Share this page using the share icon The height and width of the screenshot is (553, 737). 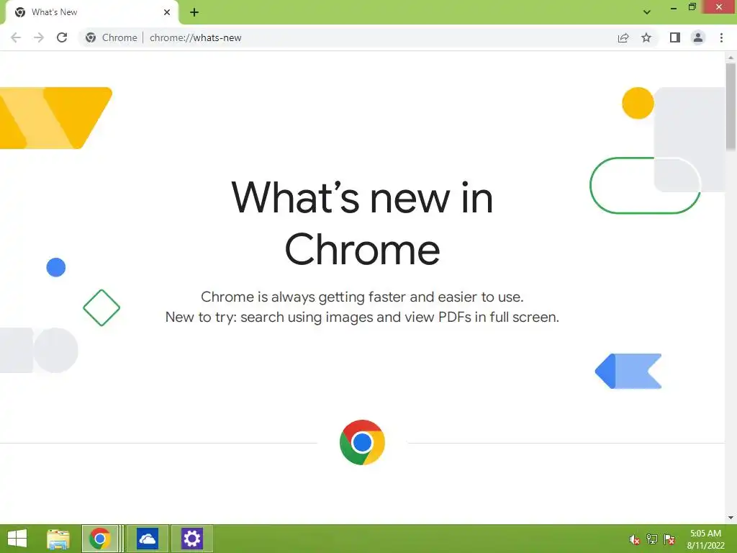point(623,37)
